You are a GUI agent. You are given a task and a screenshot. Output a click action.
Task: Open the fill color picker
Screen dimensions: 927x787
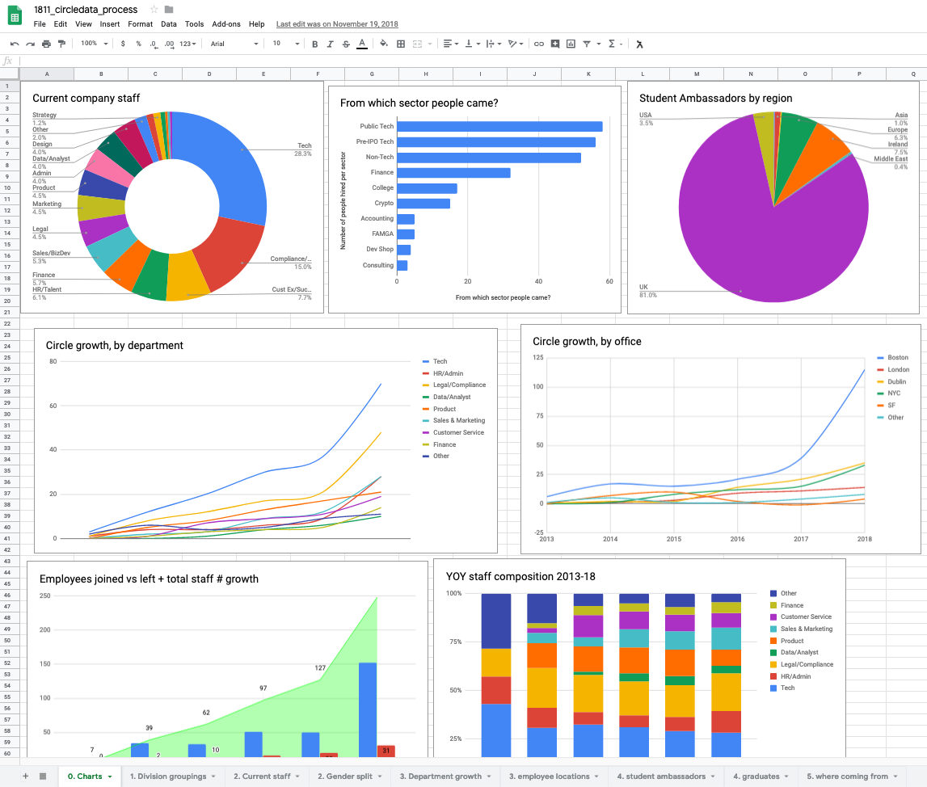click(384, 44)
